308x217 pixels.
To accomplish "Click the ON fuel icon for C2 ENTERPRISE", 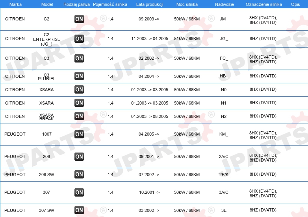I will [x=79, y=39].
